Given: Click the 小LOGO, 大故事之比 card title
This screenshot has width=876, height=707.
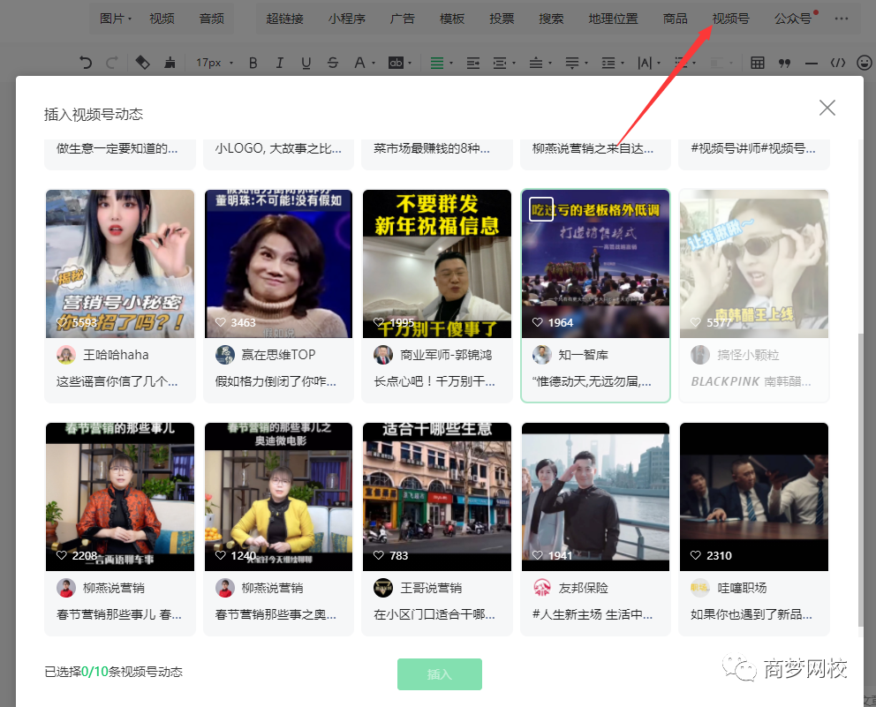Looking at the screenshot, I should pyautogui.click(x=278, y=148).
